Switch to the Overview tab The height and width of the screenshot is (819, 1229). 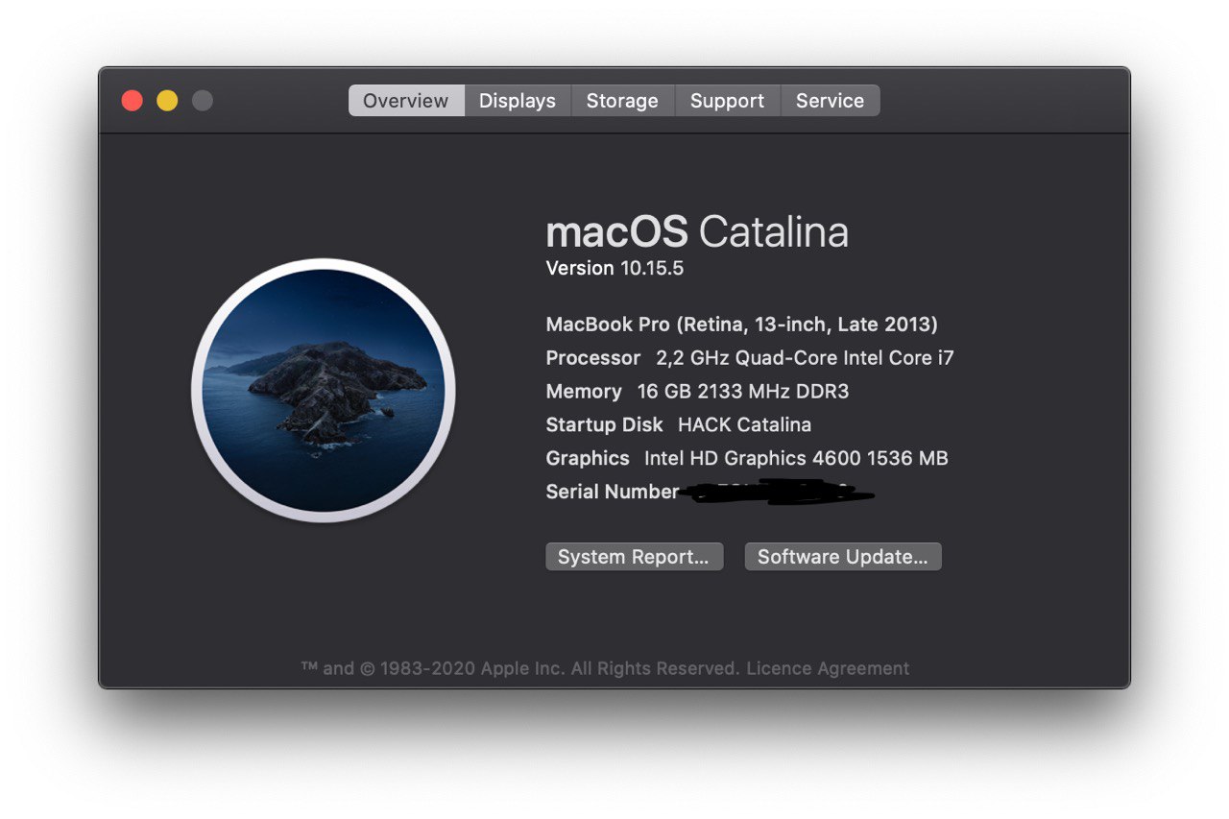pyautogui.click(x=406, y=101)
